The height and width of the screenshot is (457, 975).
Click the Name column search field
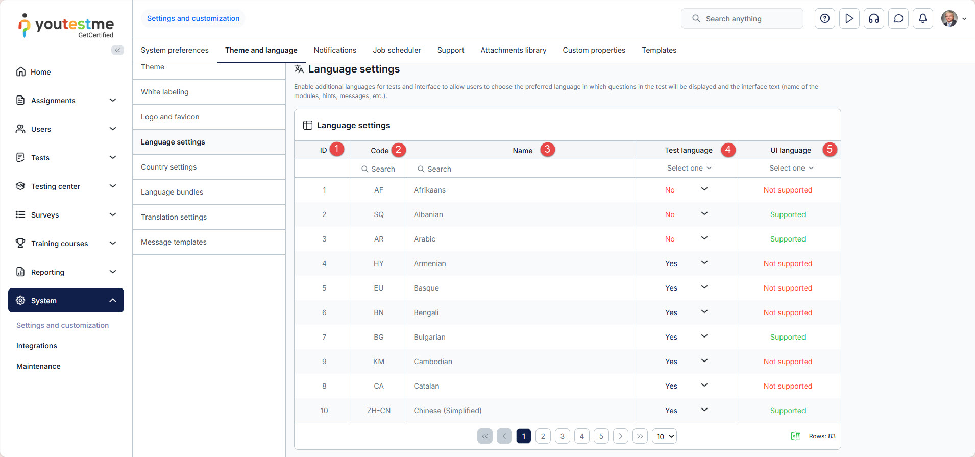tap(521, 169)
